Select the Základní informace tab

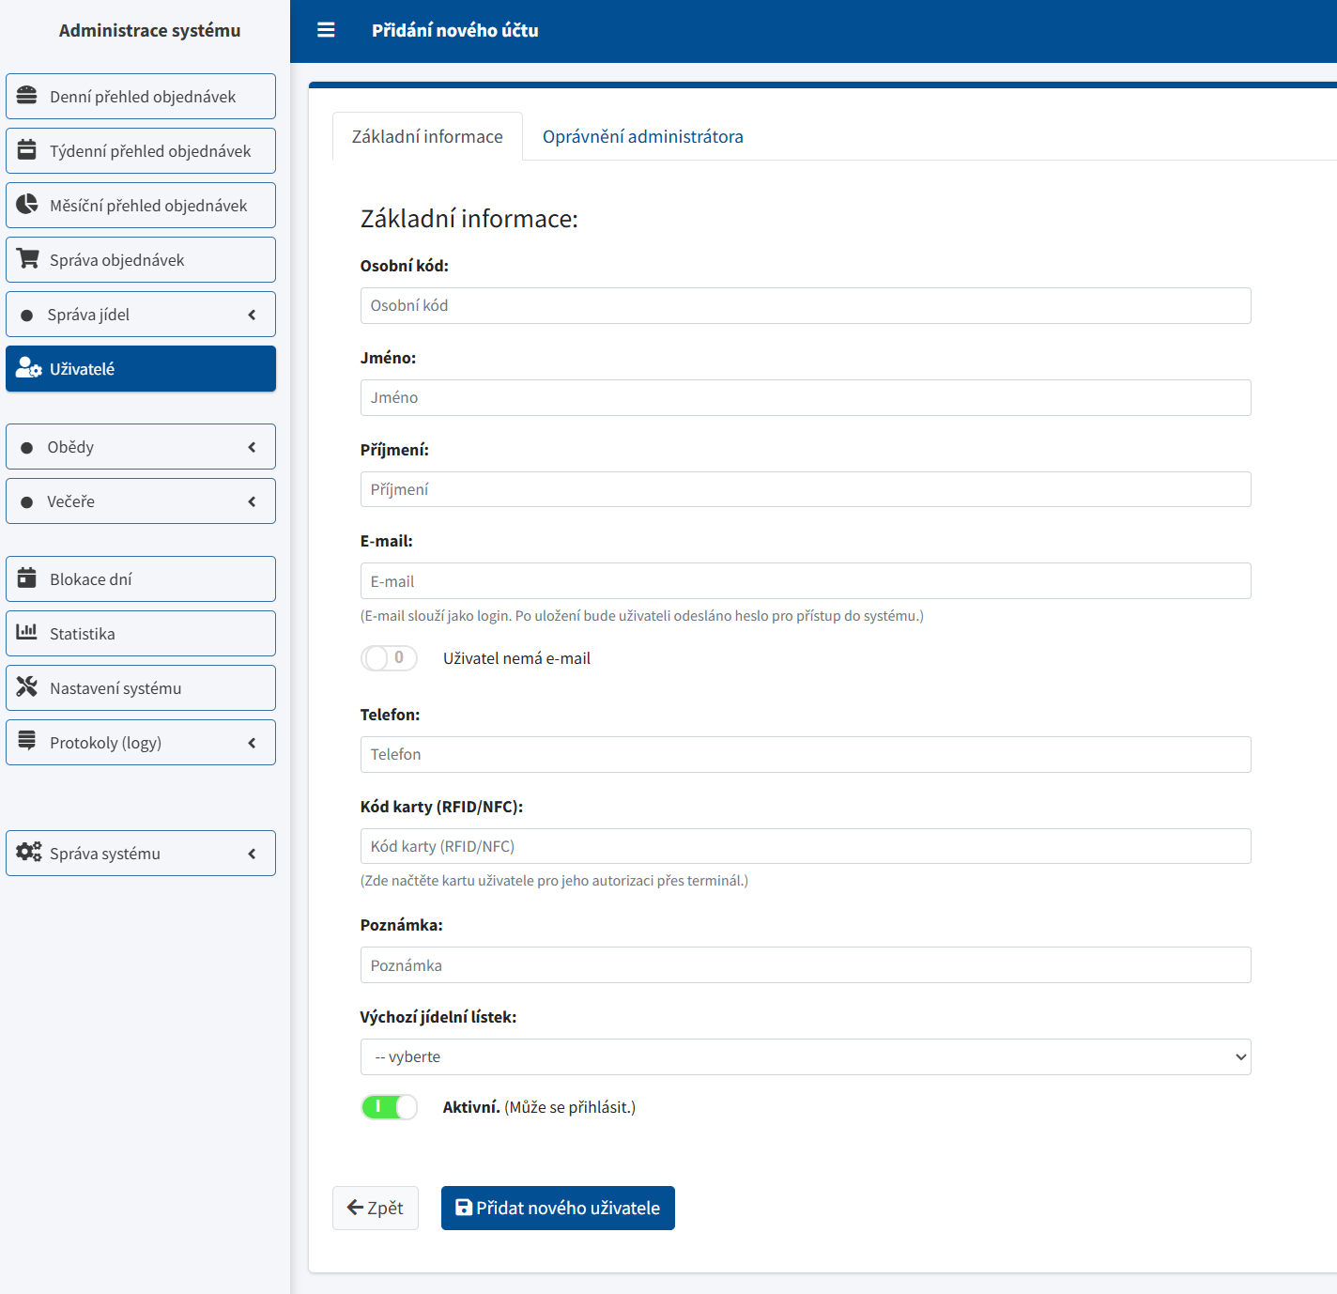coord(427,137)
